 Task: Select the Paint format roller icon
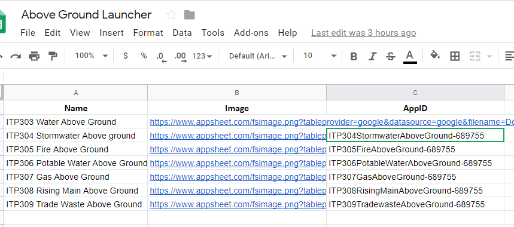tap(53, 56)
